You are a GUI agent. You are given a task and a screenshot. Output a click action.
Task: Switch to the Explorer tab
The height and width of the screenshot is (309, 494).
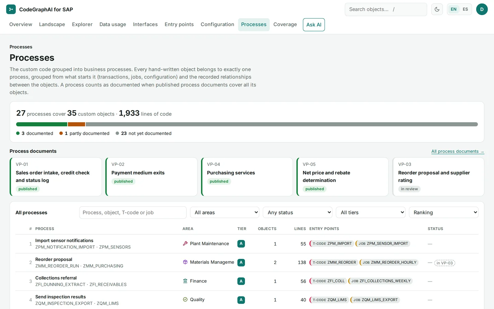[x=82, y=24]
